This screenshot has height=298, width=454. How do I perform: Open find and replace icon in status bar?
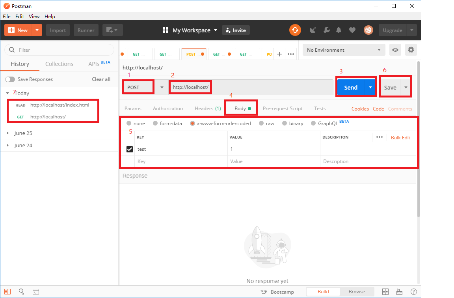point(21,292)
